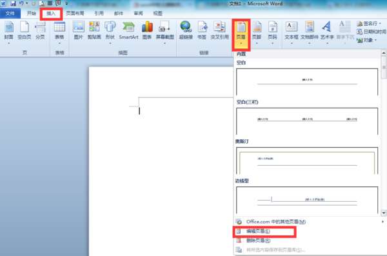Insert a blank page (空白页)
The image size is (387, 256).
pyautogui.click(x=25, y=31)
